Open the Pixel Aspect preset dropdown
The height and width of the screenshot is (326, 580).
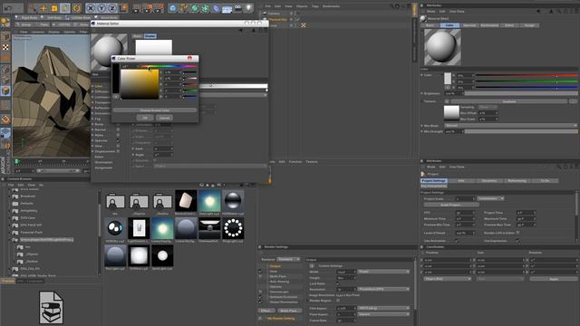tap(383, 314)
